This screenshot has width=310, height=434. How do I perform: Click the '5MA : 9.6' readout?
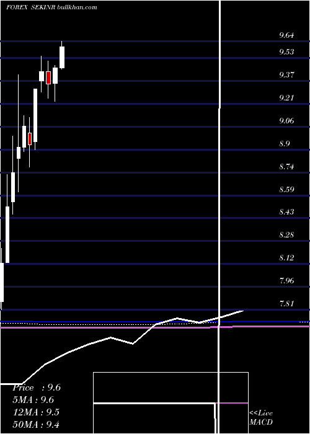coord(33,400)
